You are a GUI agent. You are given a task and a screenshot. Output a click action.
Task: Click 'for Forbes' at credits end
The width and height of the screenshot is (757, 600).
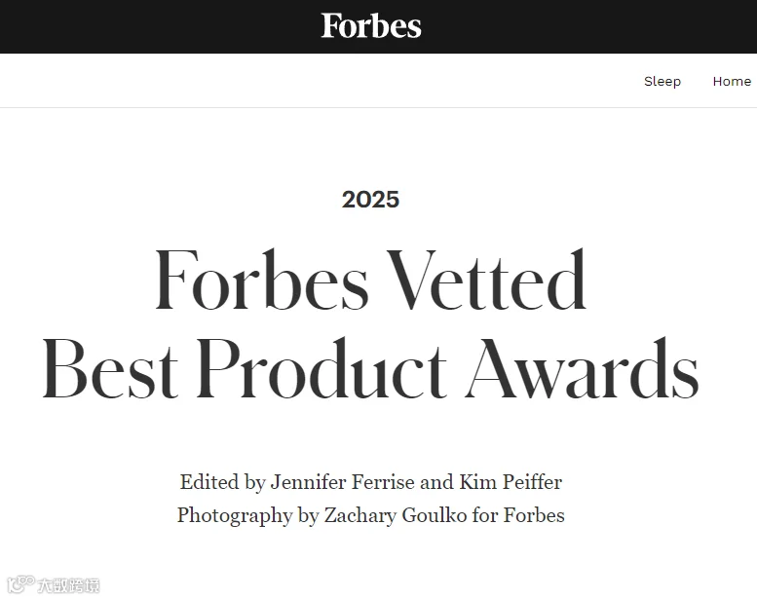[518, 515]
